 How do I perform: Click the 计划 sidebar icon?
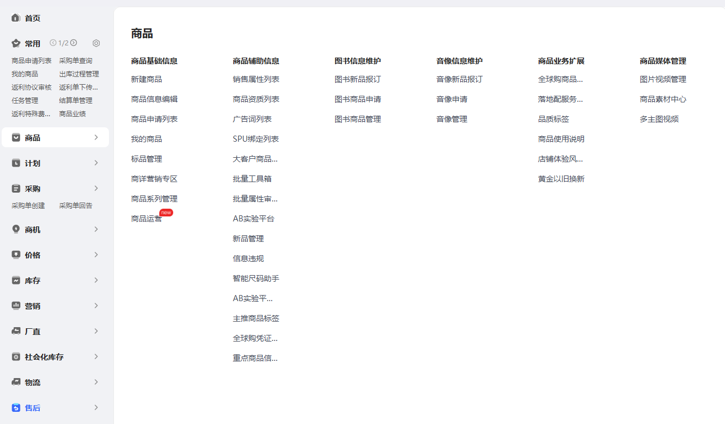pyautogui.click(x=16, y=163)
